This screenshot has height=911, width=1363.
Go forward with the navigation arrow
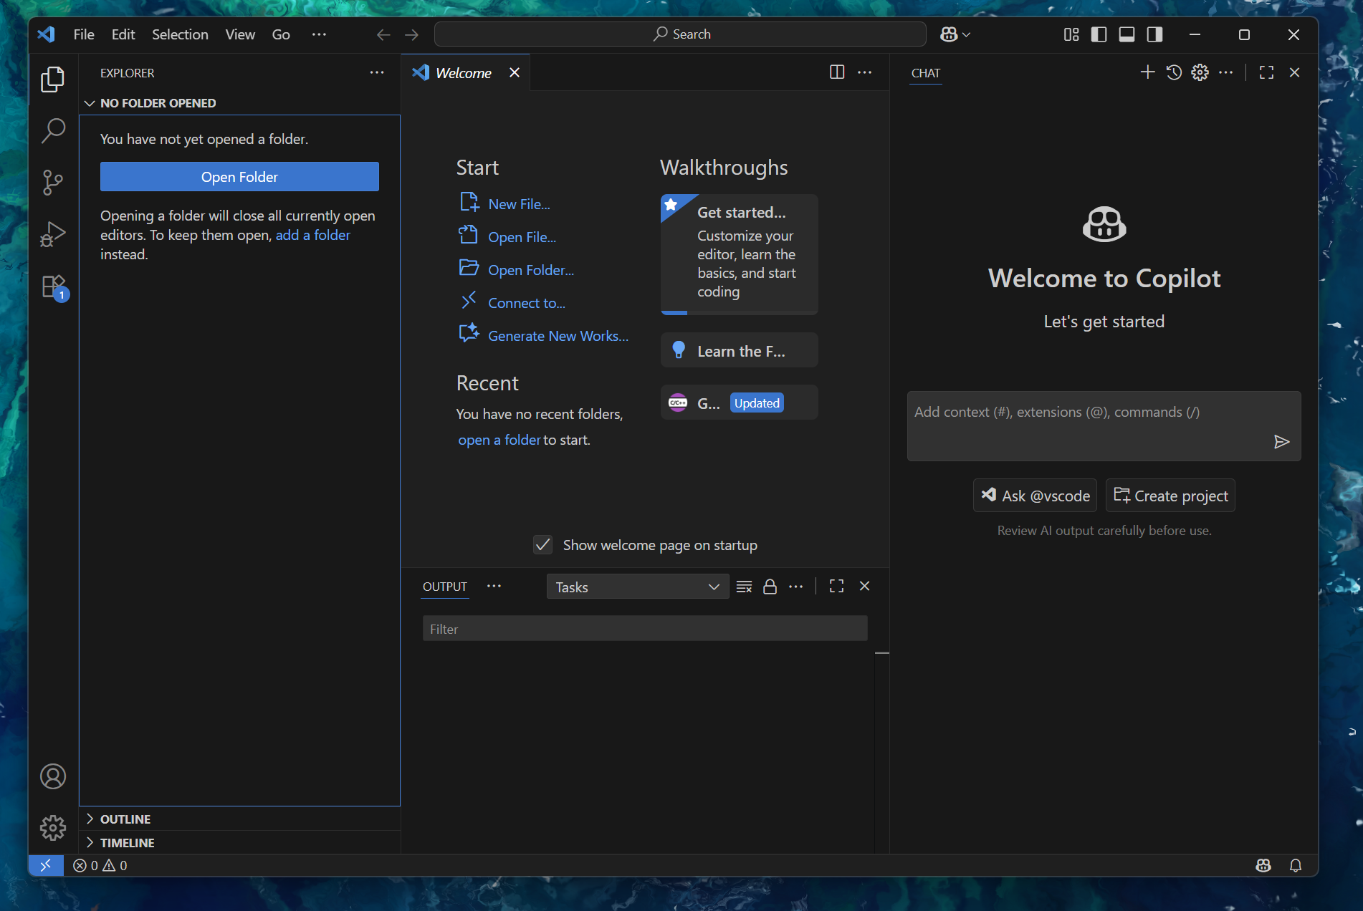(x=411, y=34)
